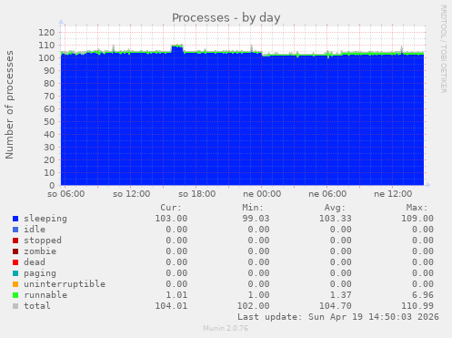The image size is (452, 338).
Task: Click total maximum value 110.99
Action: 417,306
